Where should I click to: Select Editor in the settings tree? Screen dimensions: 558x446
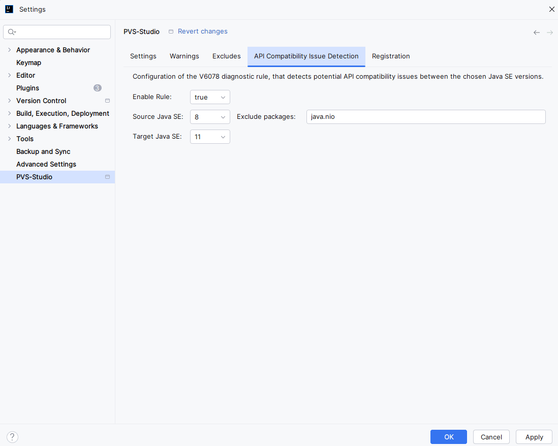[x=57, y=75]
